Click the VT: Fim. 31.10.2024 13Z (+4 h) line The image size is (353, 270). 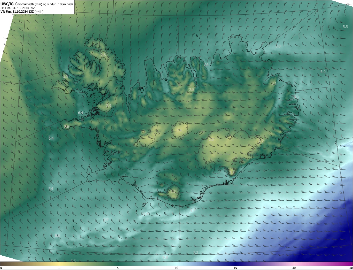[x=22, y=12]
